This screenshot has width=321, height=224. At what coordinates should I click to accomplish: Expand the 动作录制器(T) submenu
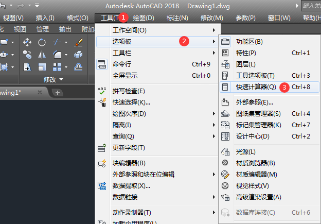(158, 213)
